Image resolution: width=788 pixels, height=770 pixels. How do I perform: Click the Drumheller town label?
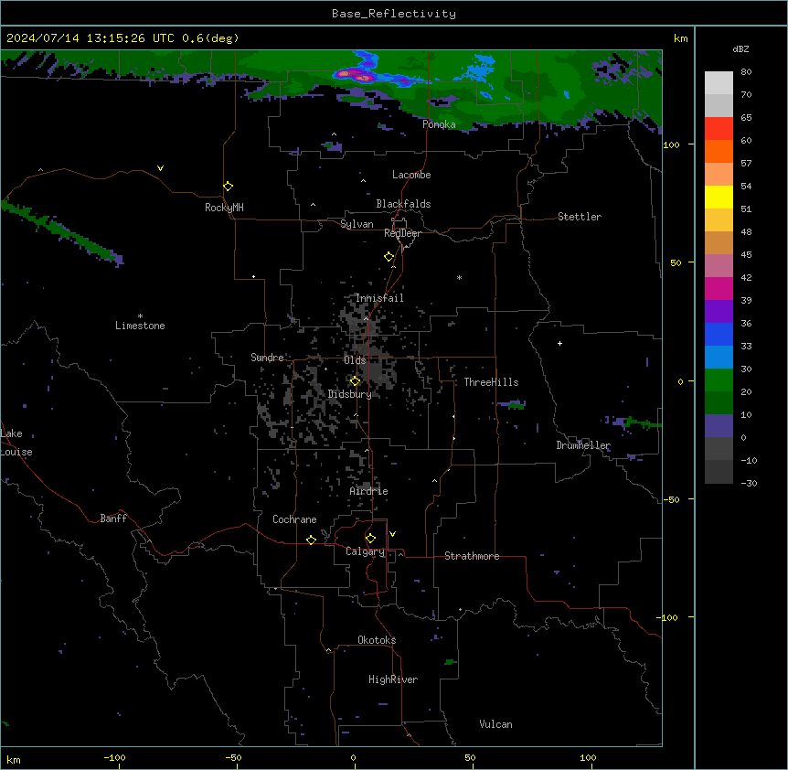pos(583,445)
